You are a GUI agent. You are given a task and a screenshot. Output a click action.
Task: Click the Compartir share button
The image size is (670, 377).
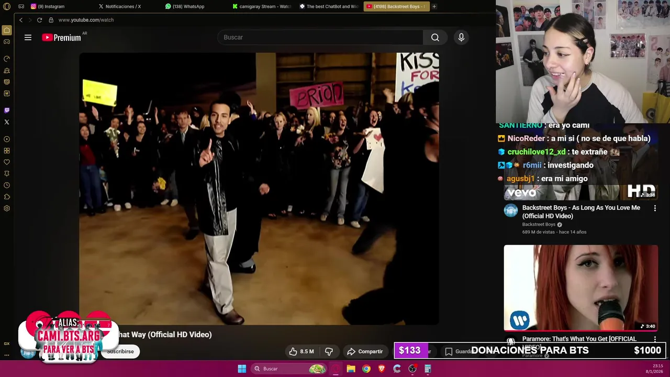coord(365,351)
